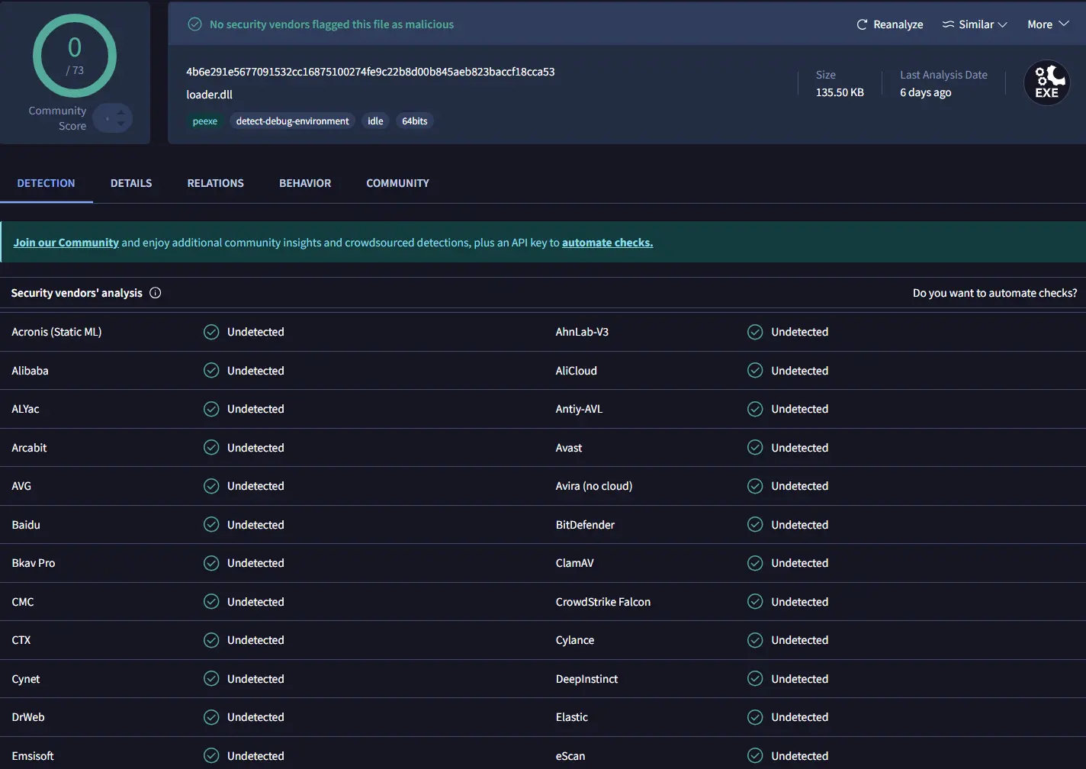Click the check icon for Baidu
Viewport: 1086px width, 769px height.
click(x=211, y=525)
